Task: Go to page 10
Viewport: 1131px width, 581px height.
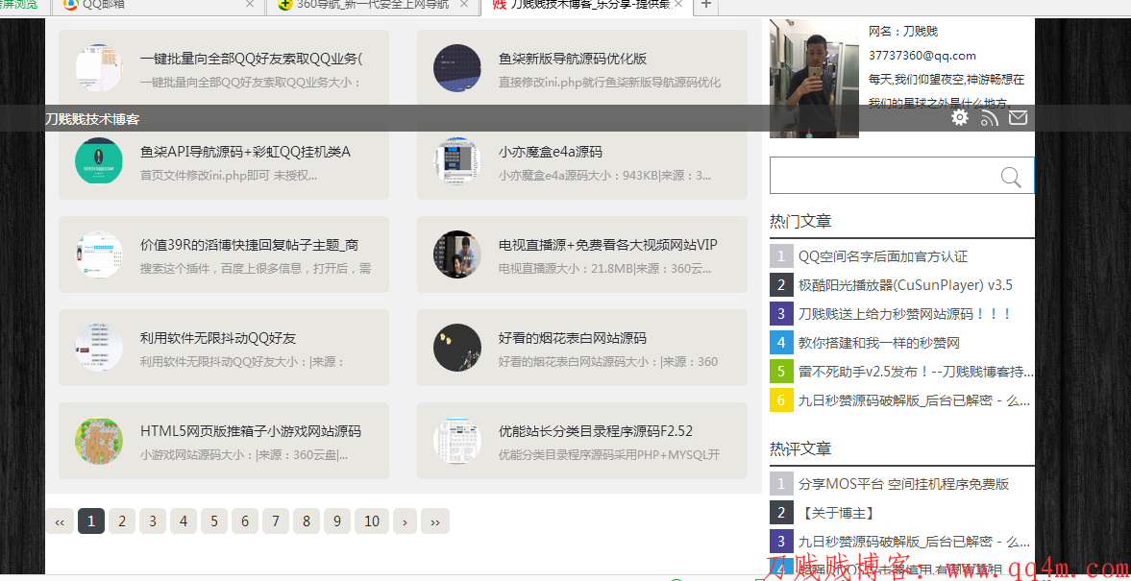Action: tap(372, 521)
